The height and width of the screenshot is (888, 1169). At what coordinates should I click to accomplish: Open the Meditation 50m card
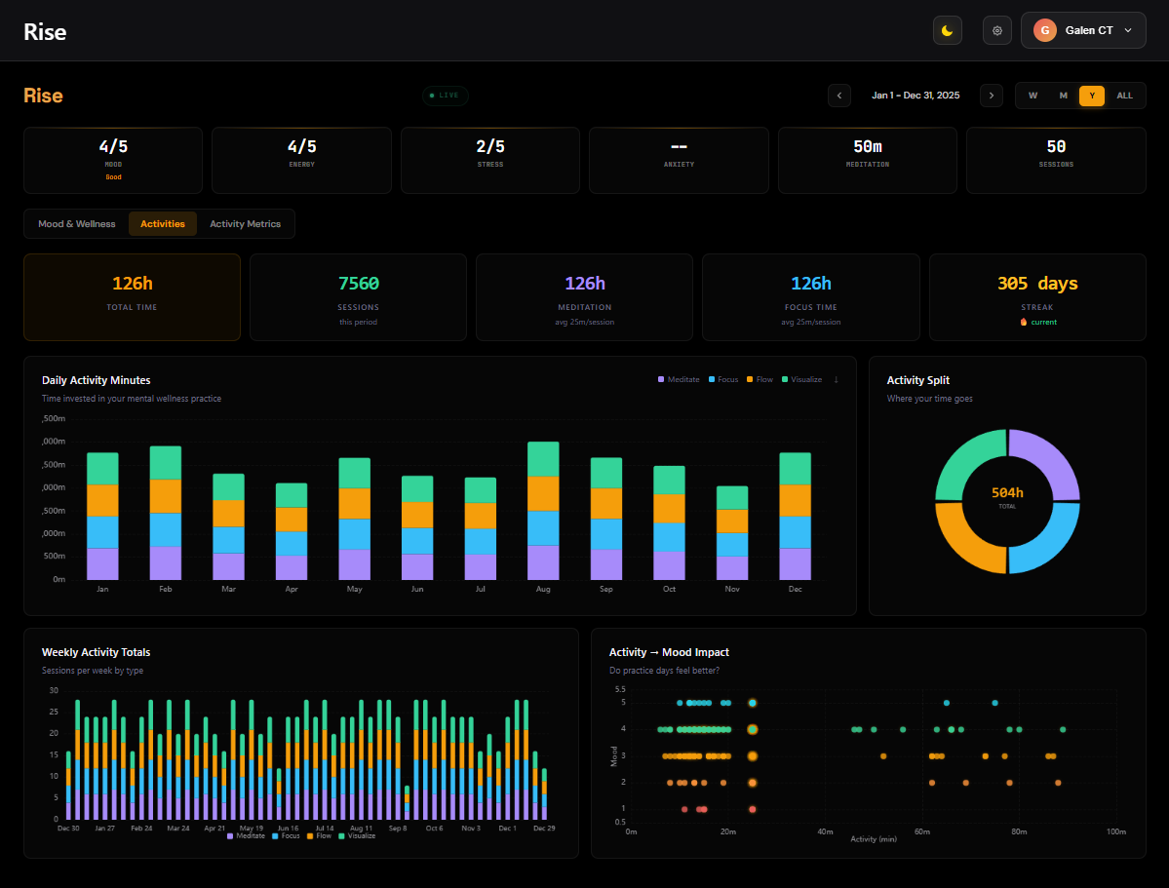868,160
